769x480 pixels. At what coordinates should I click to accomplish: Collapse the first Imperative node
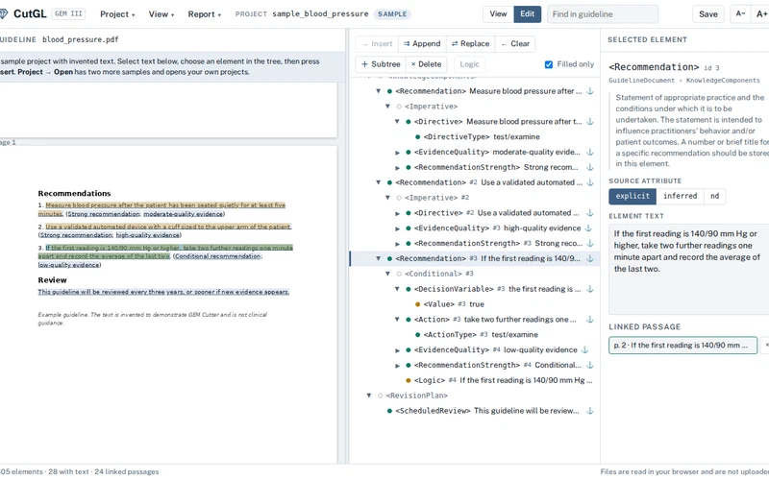pos(387,107)
